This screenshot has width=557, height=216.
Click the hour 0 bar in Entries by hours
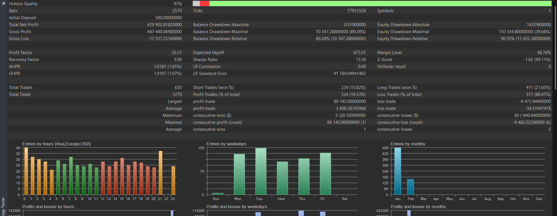(x=26, y=171)
